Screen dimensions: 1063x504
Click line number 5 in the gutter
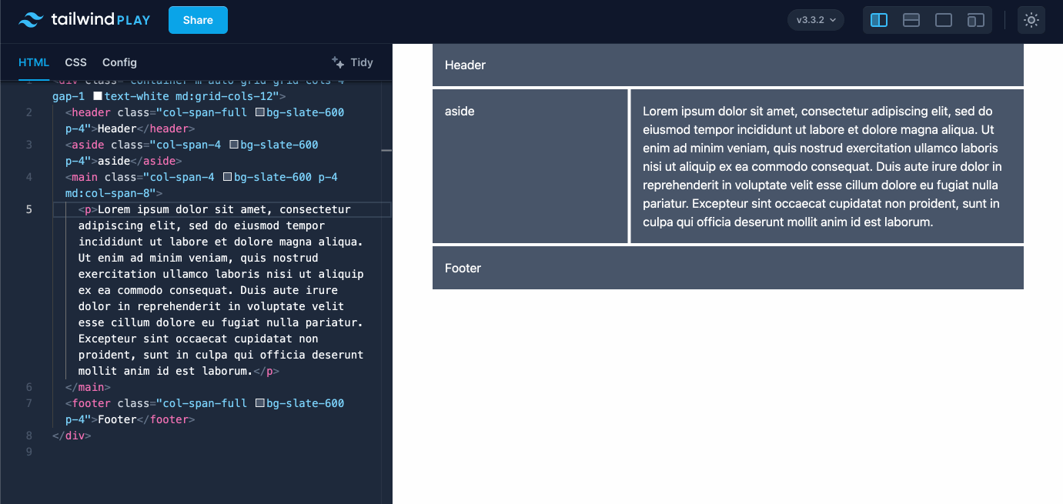tap(28, 209)
